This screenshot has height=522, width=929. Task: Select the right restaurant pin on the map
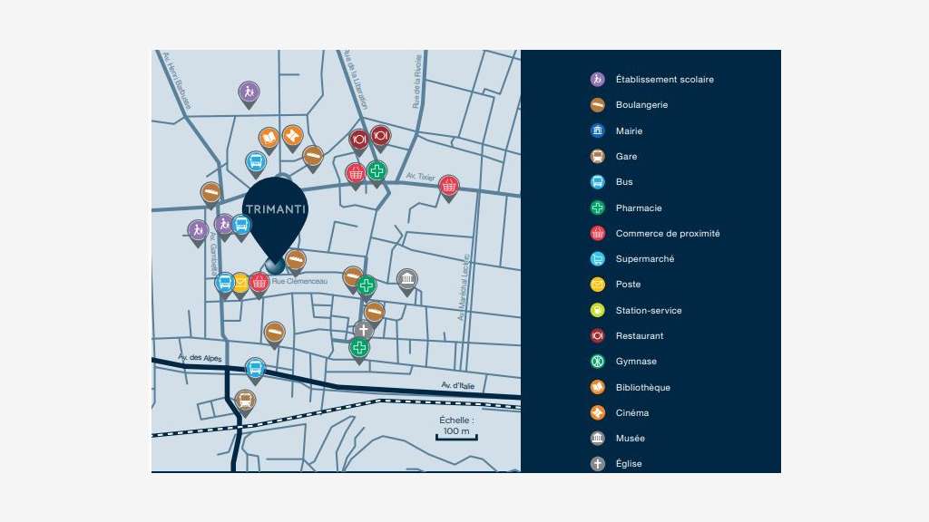pyautogui.click(x=380, y=137)
